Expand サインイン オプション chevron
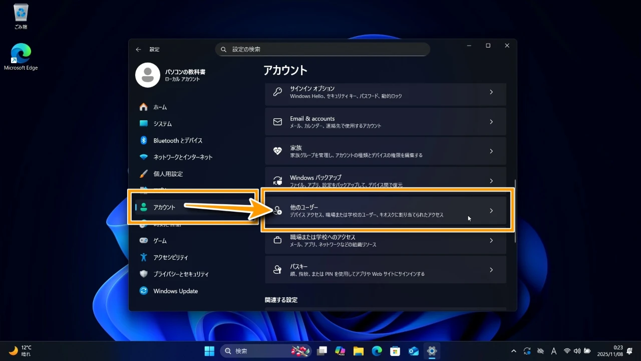The height and width of the screenshot is (361, 641). [491, 92]
